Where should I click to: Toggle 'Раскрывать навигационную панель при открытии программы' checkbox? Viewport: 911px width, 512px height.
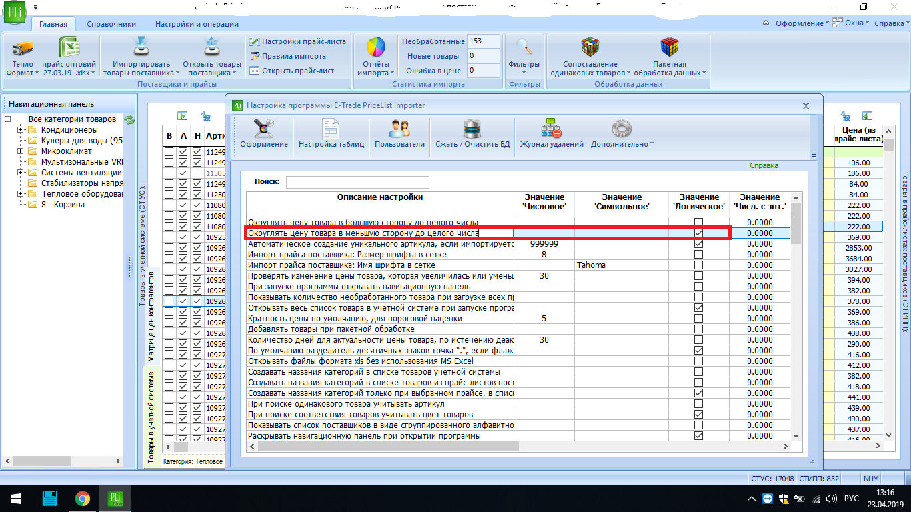tap(698, 436)
